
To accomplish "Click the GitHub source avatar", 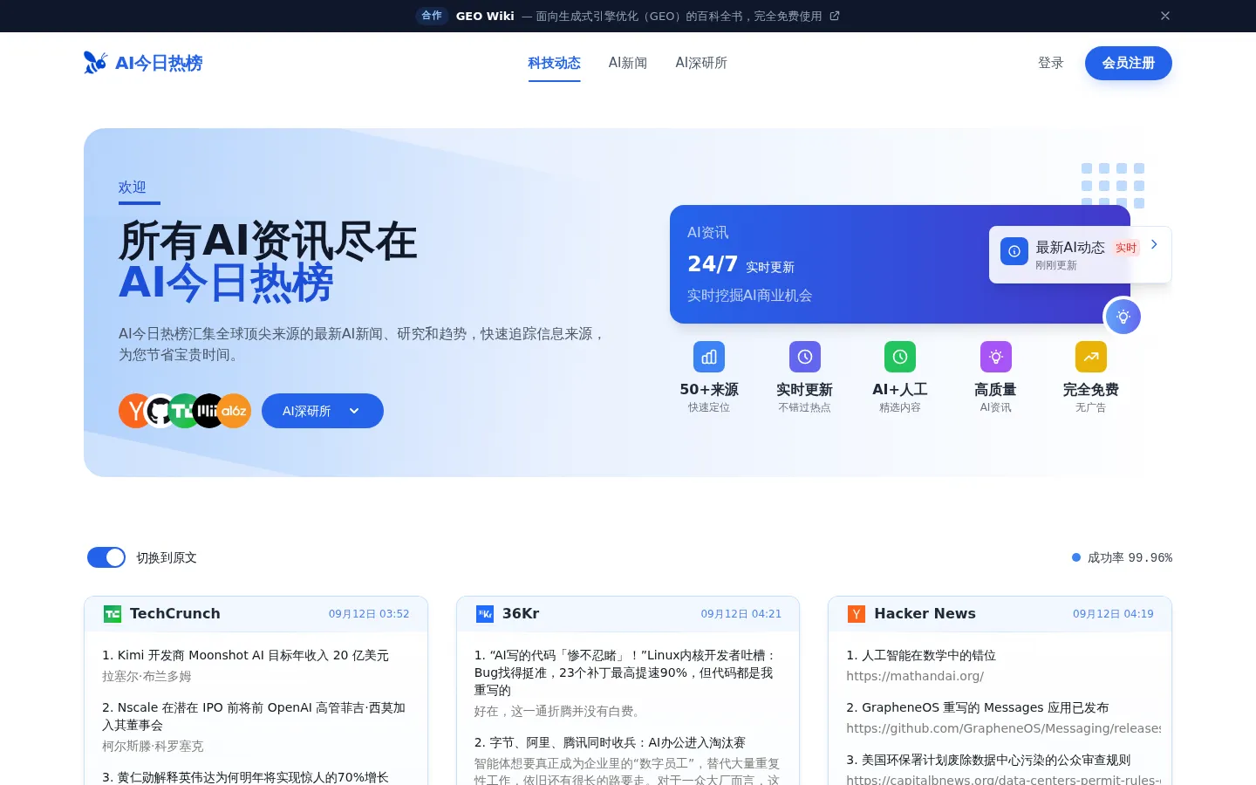I will click(160, 411).
